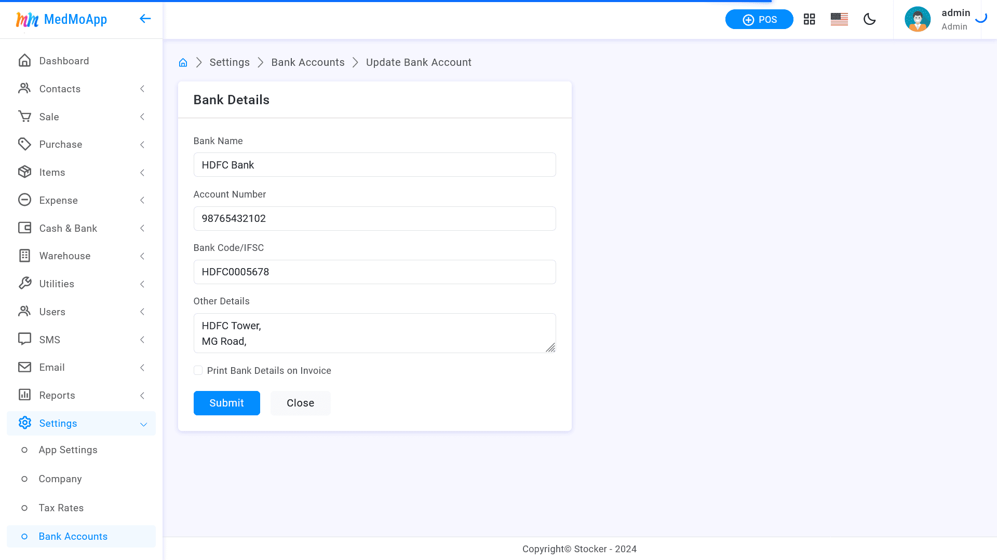Screen dimensions: 997x560
Task: Expand the Expense menu chevron
Action: [142, 200]
